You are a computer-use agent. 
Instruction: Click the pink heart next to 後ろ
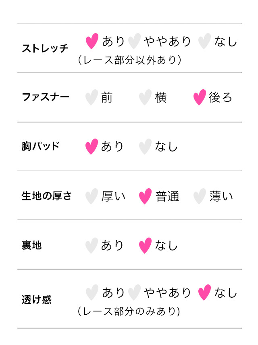200,97
